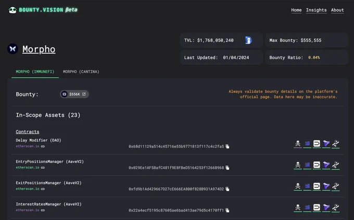Click the purple triangle icon for Delay Modifier
354x220 pixels.
[x=326, y=144]
